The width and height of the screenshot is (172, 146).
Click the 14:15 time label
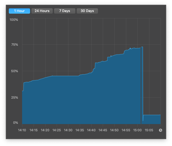point(34,130)
